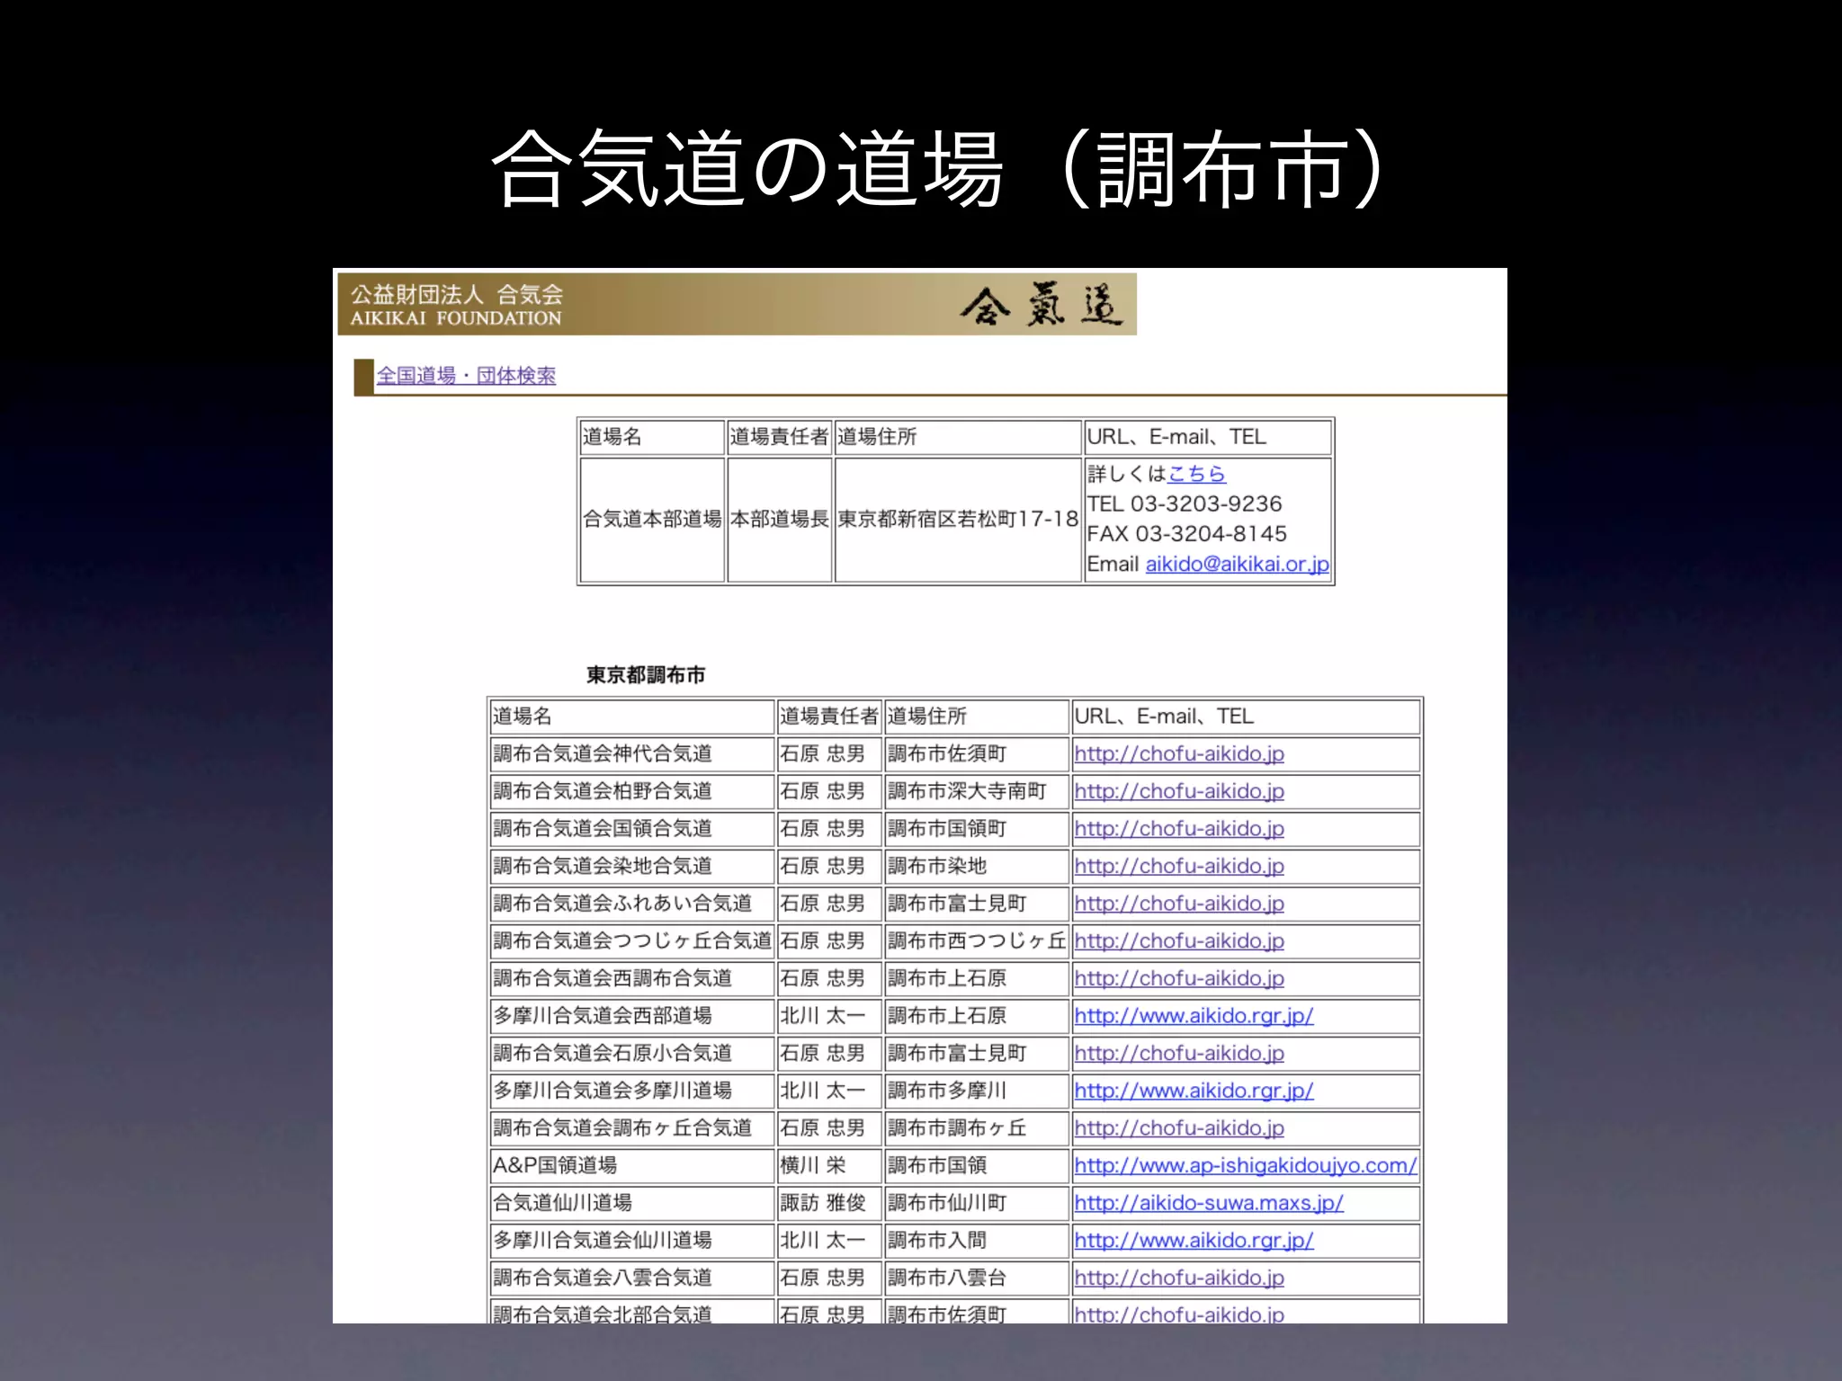Select 北川 太一 in the 西部道場 row

[x=823, y=1016]
